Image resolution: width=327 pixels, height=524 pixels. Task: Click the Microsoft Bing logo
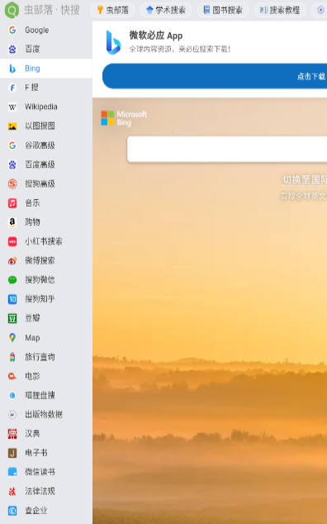click(124, 118)
